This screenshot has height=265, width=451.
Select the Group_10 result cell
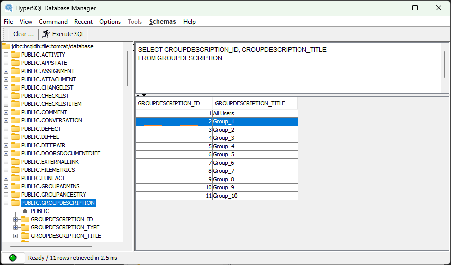[255, 196]
